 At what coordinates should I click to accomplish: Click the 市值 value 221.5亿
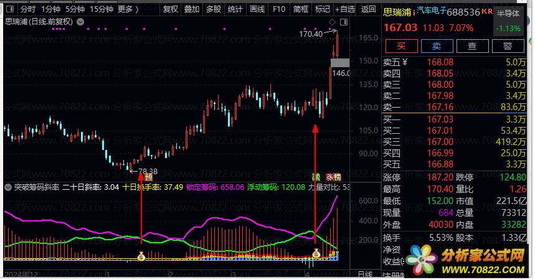511,201
